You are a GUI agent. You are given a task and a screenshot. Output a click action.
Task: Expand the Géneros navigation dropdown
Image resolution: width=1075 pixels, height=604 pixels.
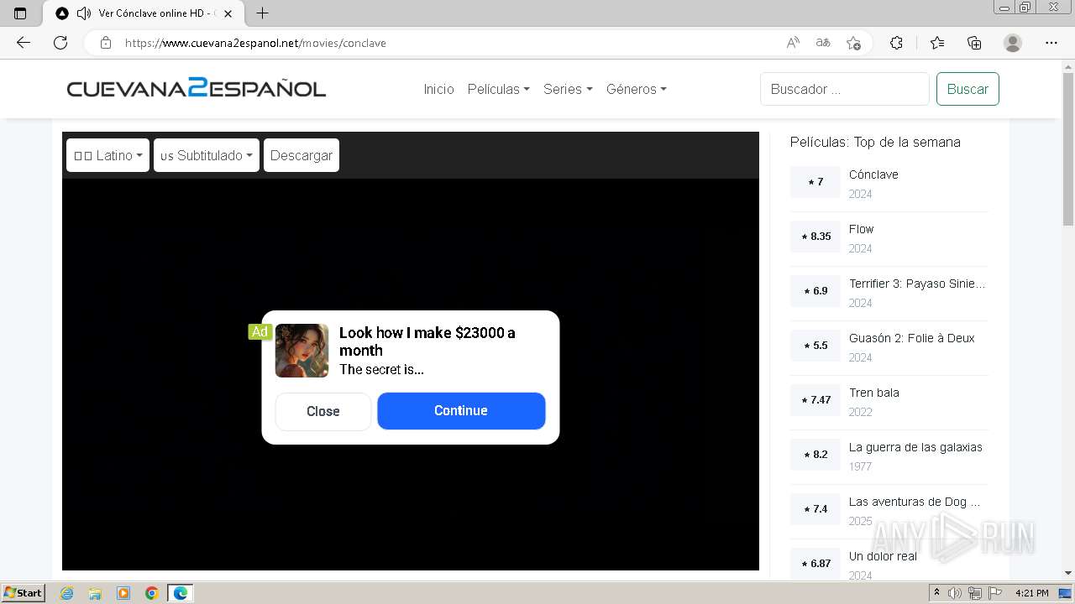(636, 89)
